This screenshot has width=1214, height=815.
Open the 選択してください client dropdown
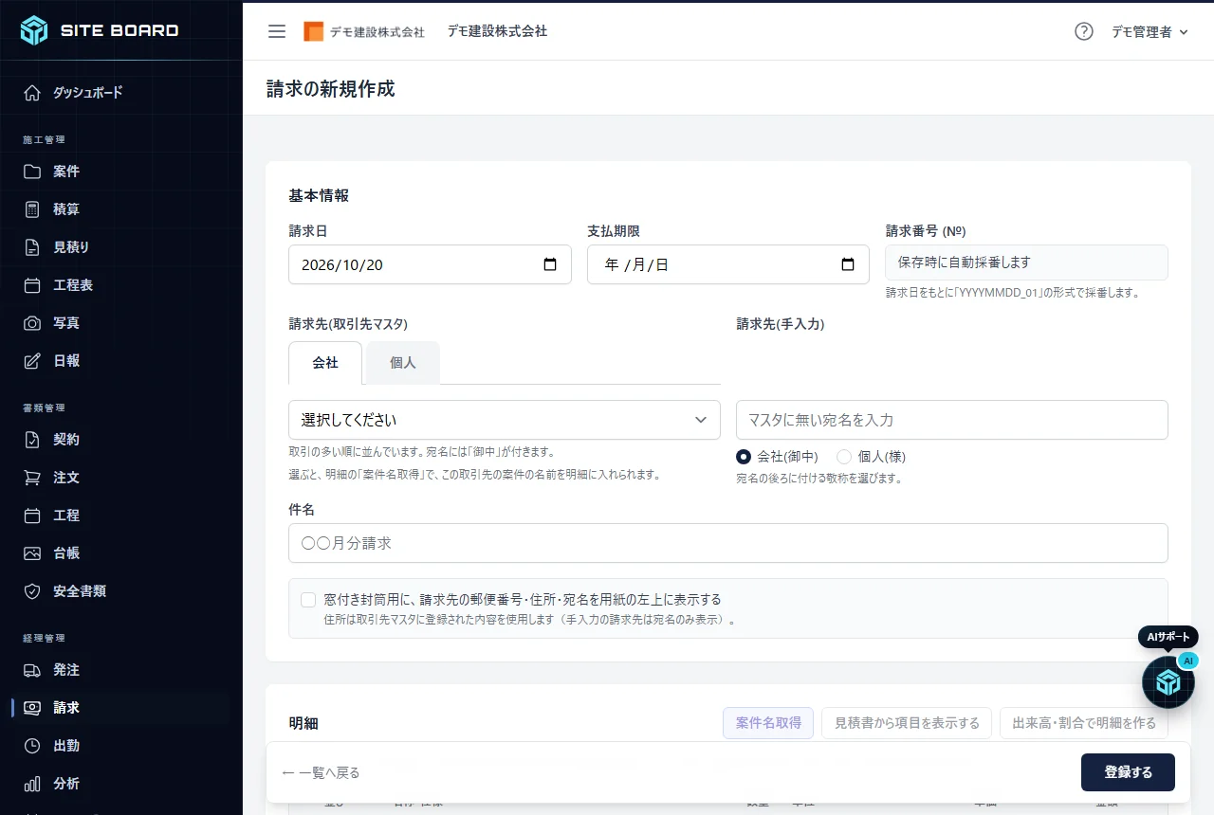click(505, 420)
